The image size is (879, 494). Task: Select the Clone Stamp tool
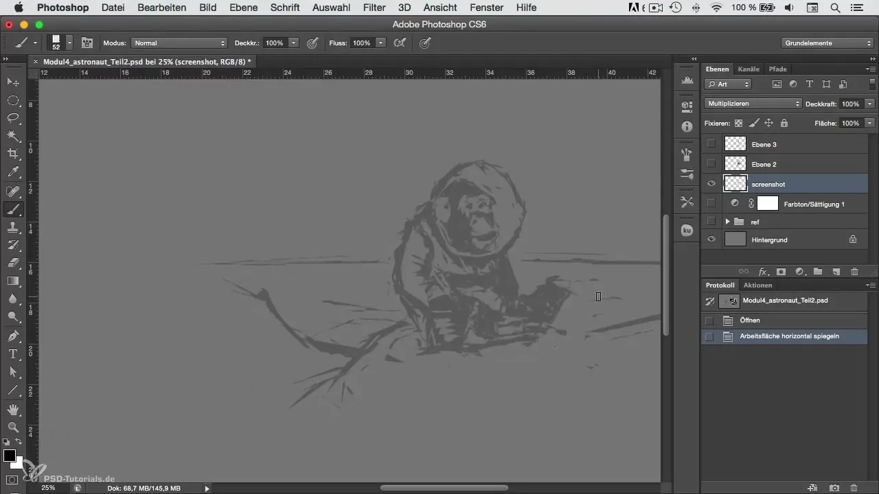(13, 227)
